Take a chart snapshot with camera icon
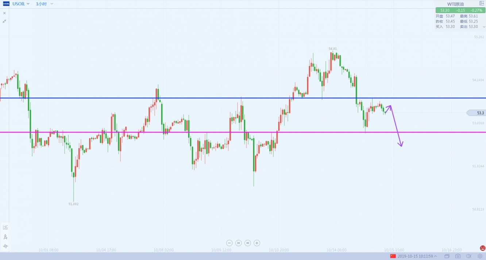This screenshot has height=260, width=486. tap(458, 256)
